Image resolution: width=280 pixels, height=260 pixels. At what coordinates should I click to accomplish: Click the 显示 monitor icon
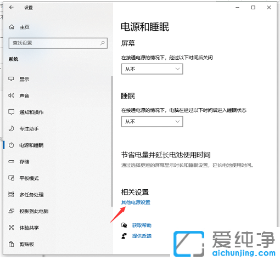coord(11,79)
